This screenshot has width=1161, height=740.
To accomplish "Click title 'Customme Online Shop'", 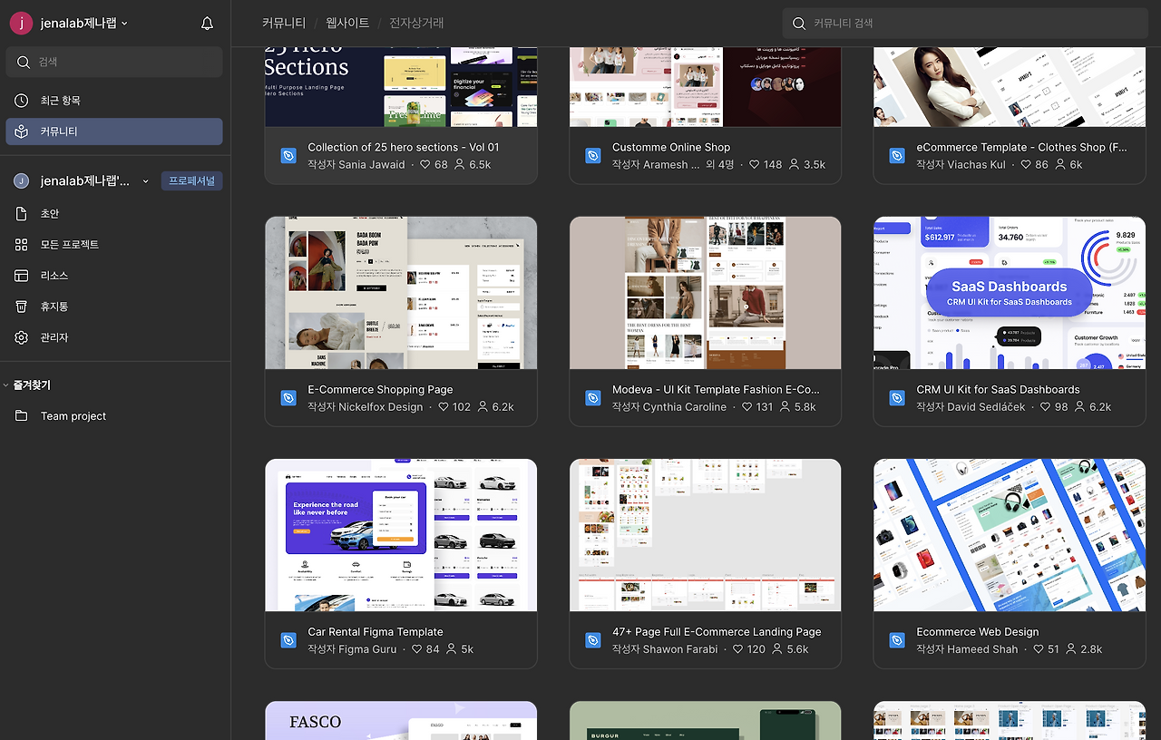I will pyautogui.click(x=671, y=148).
